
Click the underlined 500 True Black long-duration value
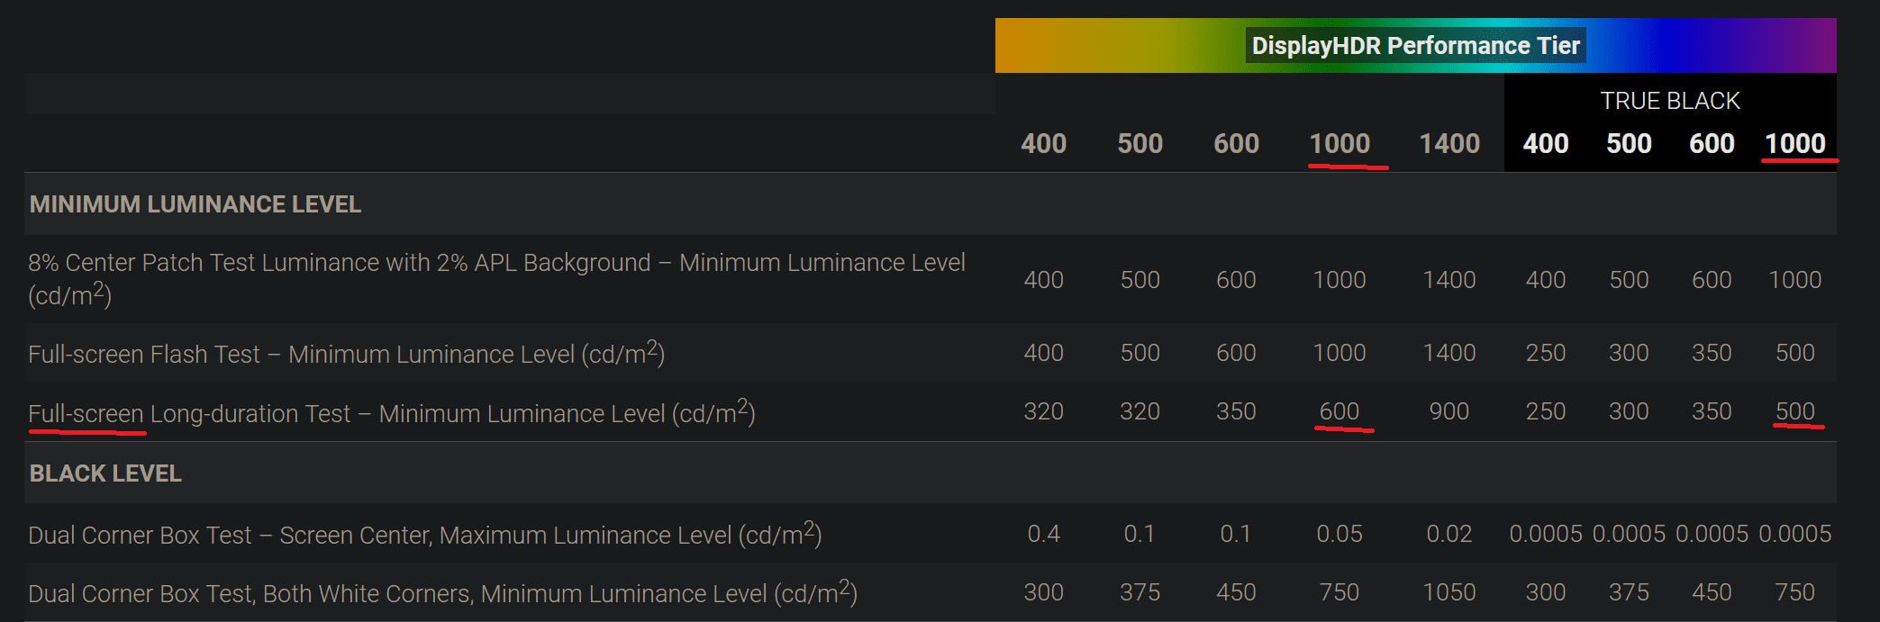coord(1795,411)
